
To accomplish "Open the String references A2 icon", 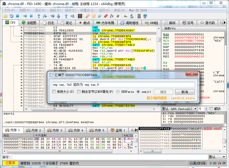I will click(126, 16).
